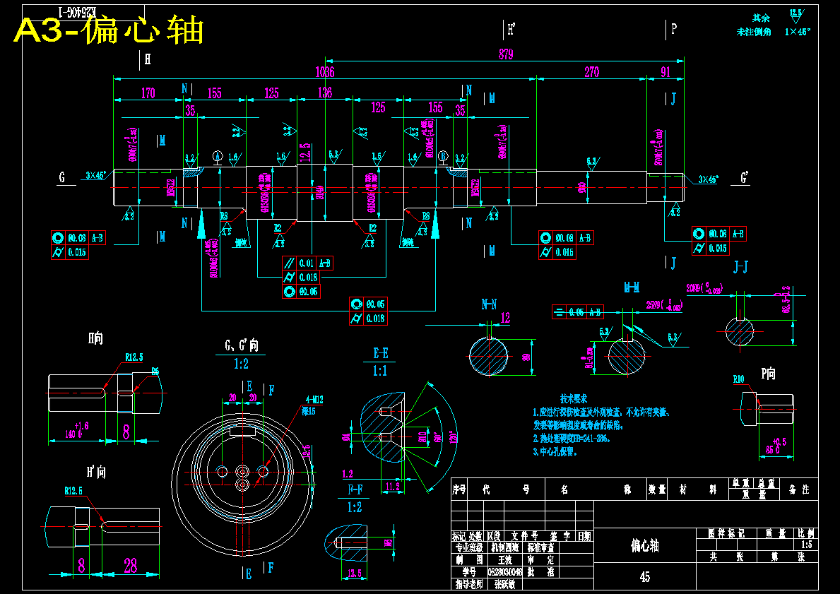
Task: Select the F-F section label
Action: click(x=355, y=489)
